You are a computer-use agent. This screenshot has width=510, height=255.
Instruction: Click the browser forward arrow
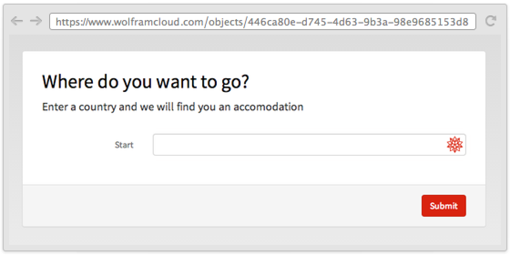[x=36, y=21]
